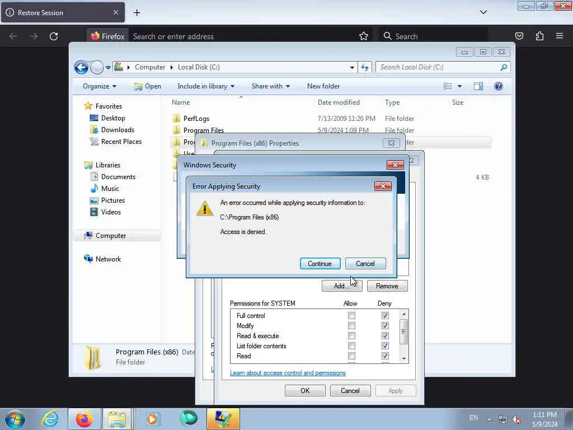This screenshot has height=430, width=573.
Task: Click New folder in Explorer toolbar
Action: pos(323,86)
